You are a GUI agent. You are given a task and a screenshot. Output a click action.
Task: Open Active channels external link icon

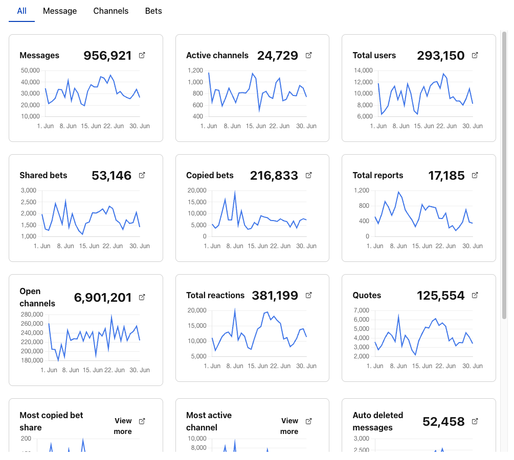pyautogui.click(x=309, y=55)
